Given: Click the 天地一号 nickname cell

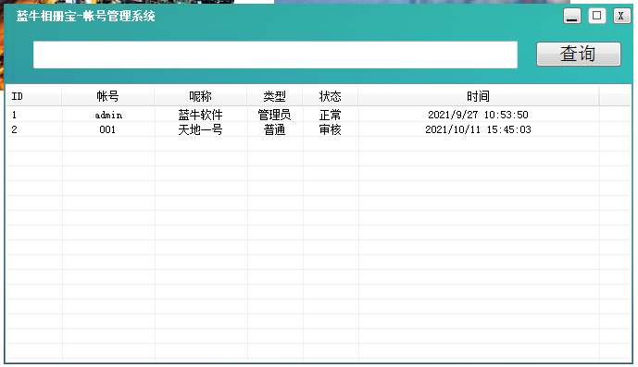Looking at the screenshot, I should pos(201,129).
